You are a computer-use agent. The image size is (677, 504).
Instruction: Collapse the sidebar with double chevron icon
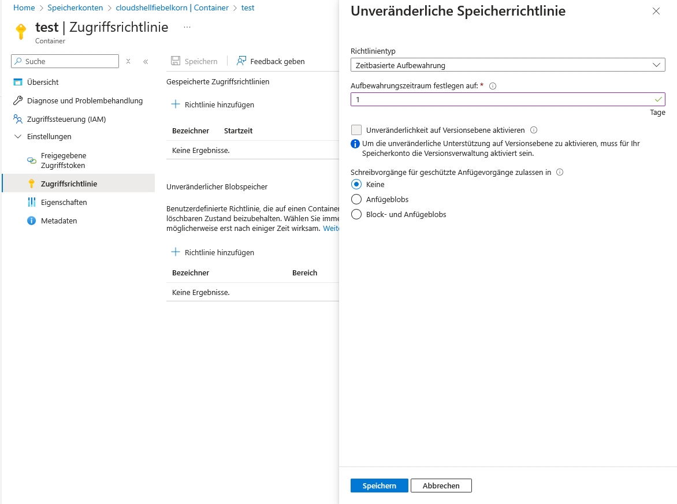pos(146,61)
